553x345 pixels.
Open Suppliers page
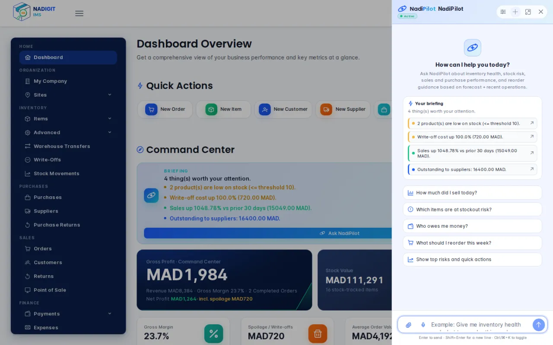coord(68,211)
